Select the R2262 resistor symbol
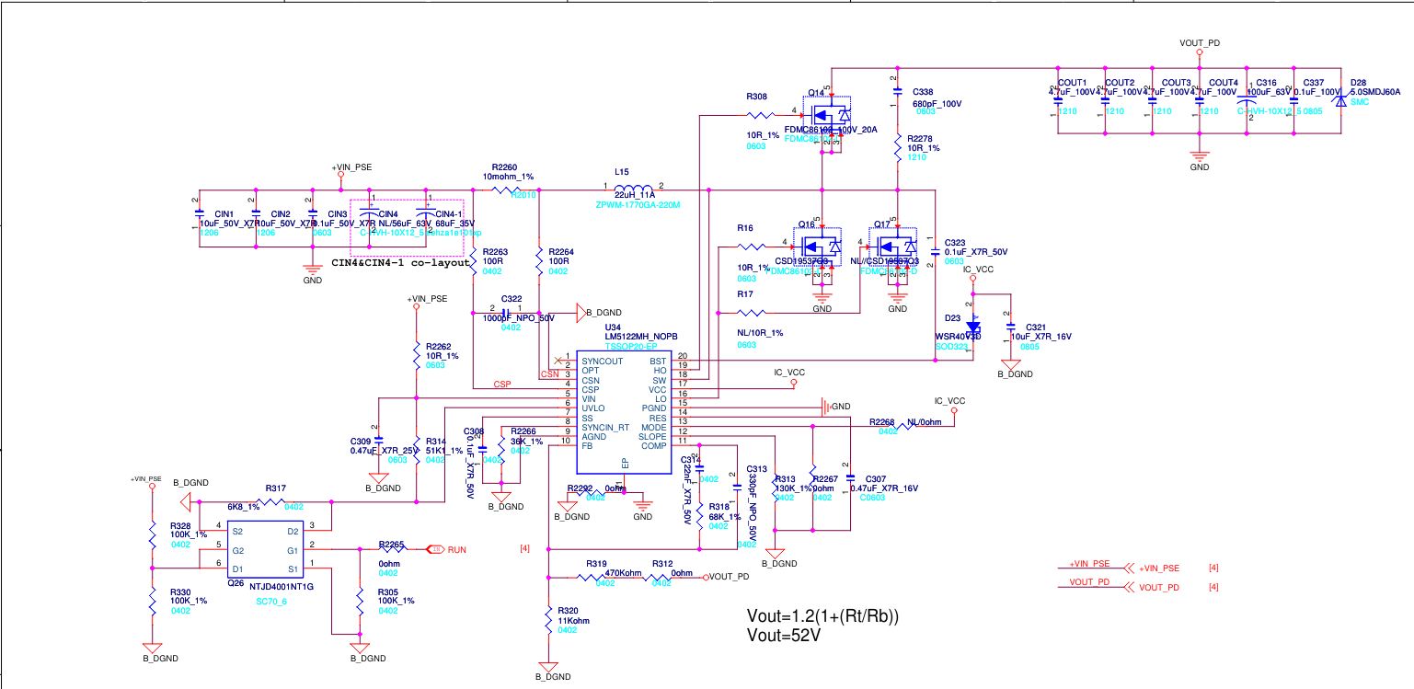The width and height of the screenshot is (1414, 689). point(417,353)
